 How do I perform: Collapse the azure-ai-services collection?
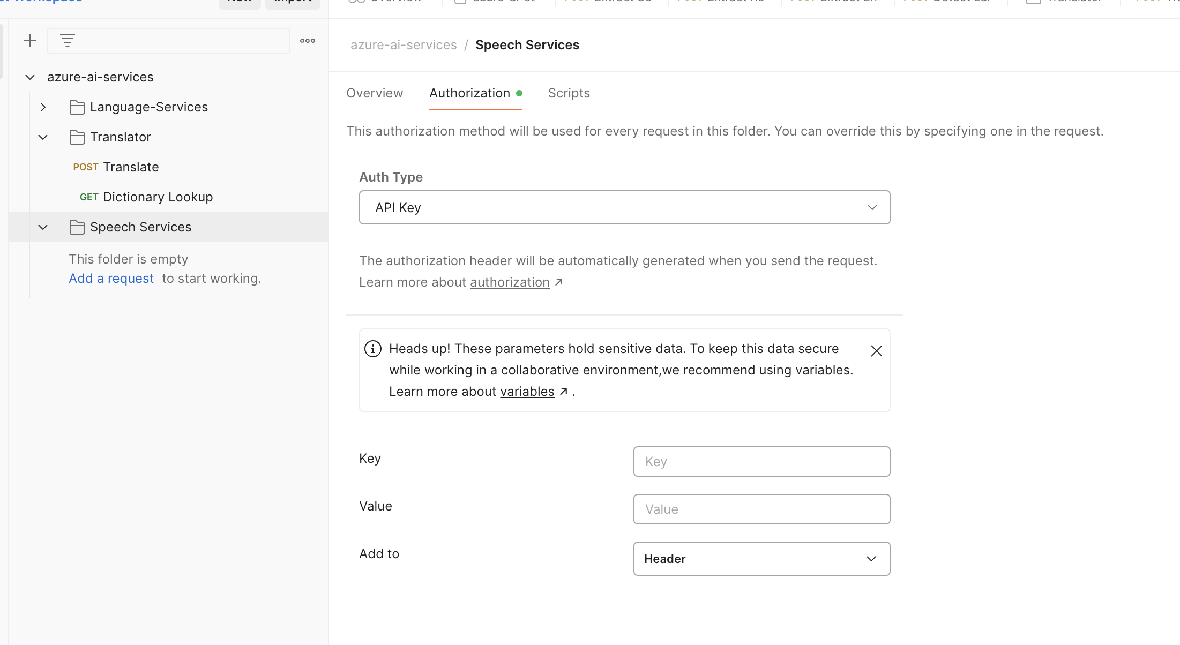[30, 77]
